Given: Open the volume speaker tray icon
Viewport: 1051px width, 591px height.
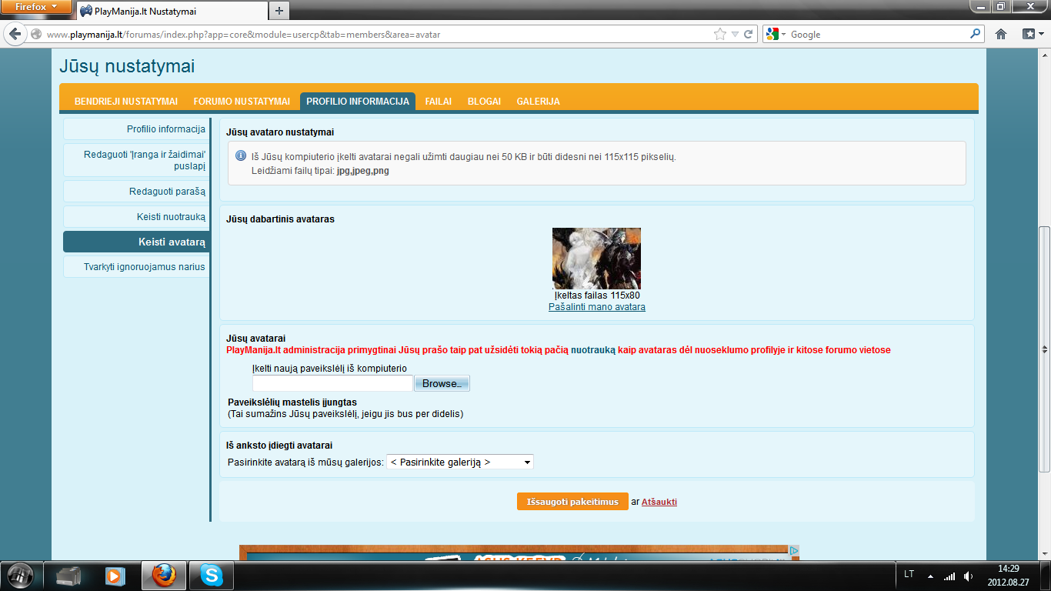Looking at the screenshot, I should [968, 576].
